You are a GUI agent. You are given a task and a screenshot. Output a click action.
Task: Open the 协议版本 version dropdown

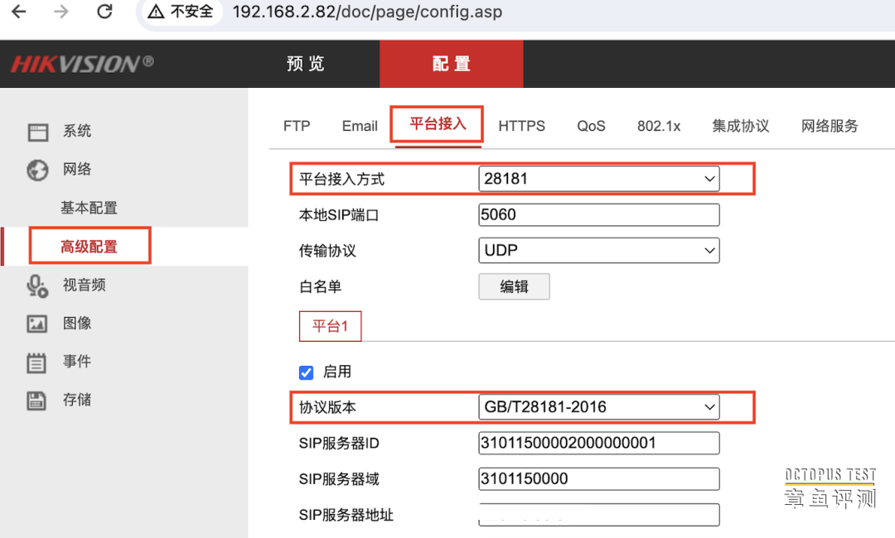[x=598, y=406]
